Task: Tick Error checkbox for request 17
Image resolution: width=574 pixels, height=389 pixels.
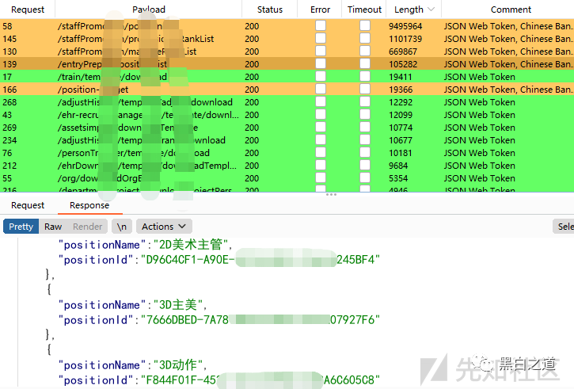Action: coord(320,77)
